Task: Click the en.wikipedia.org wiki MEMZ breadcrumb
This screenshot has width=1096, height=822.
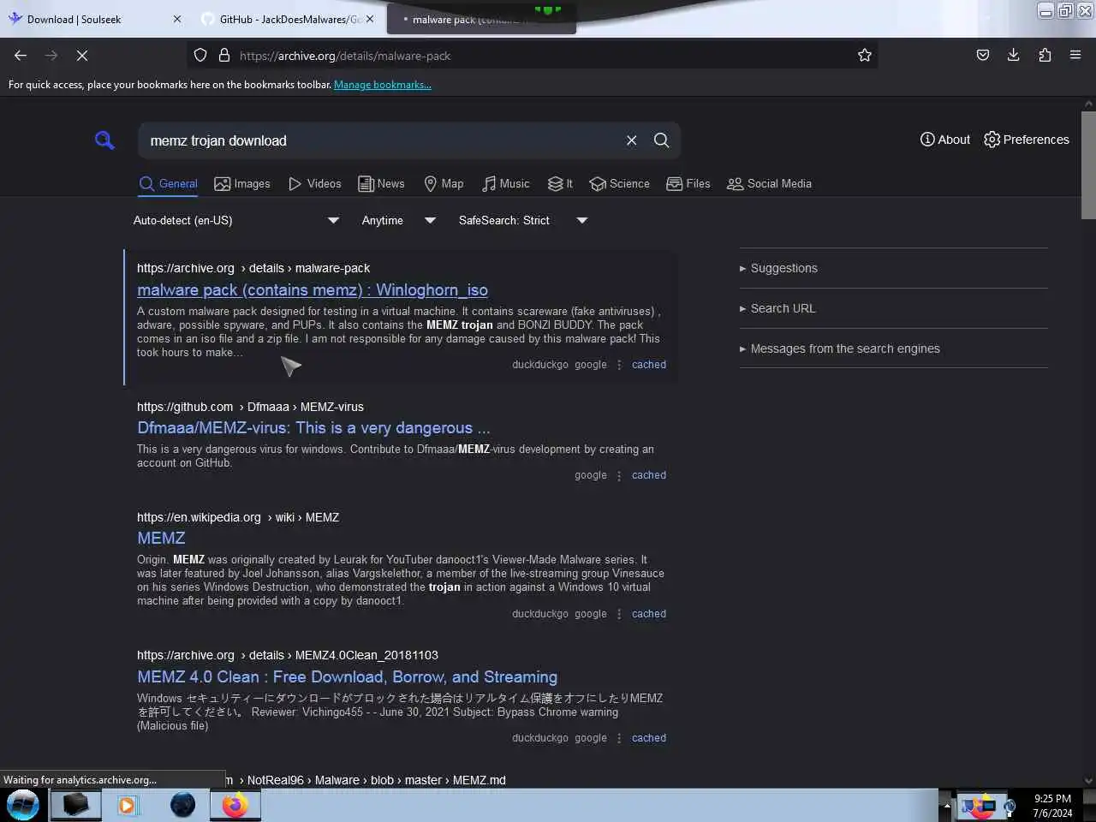Action: click(238, 517)
